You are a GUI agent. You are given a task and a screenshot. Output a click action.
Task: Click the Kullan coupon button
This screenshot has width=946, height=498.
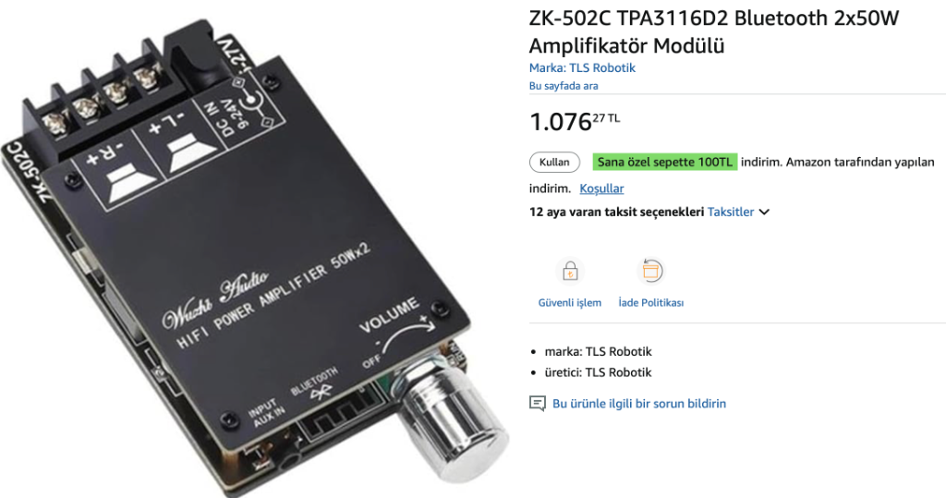(x=554, y=163)
